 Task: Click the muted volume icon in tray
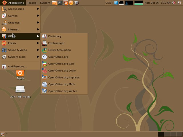174,3
